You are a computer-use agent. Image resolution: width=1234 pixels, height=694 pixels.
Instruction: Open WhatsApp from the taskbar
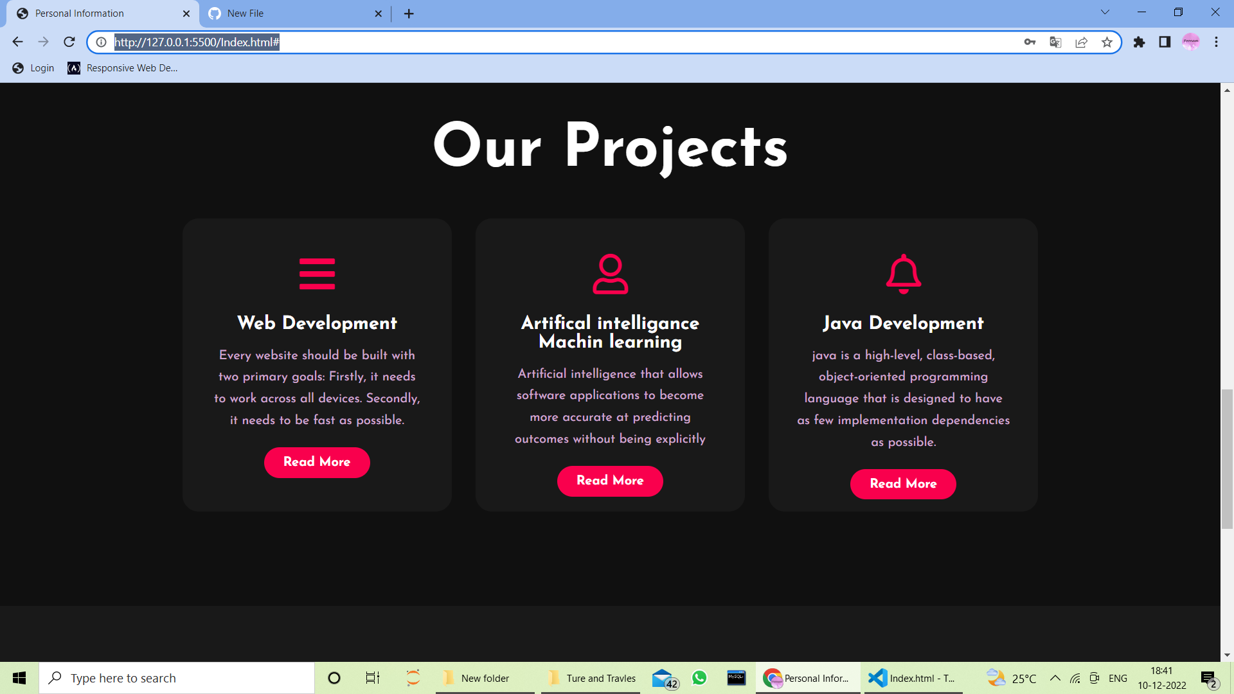[x=699, y=677]
